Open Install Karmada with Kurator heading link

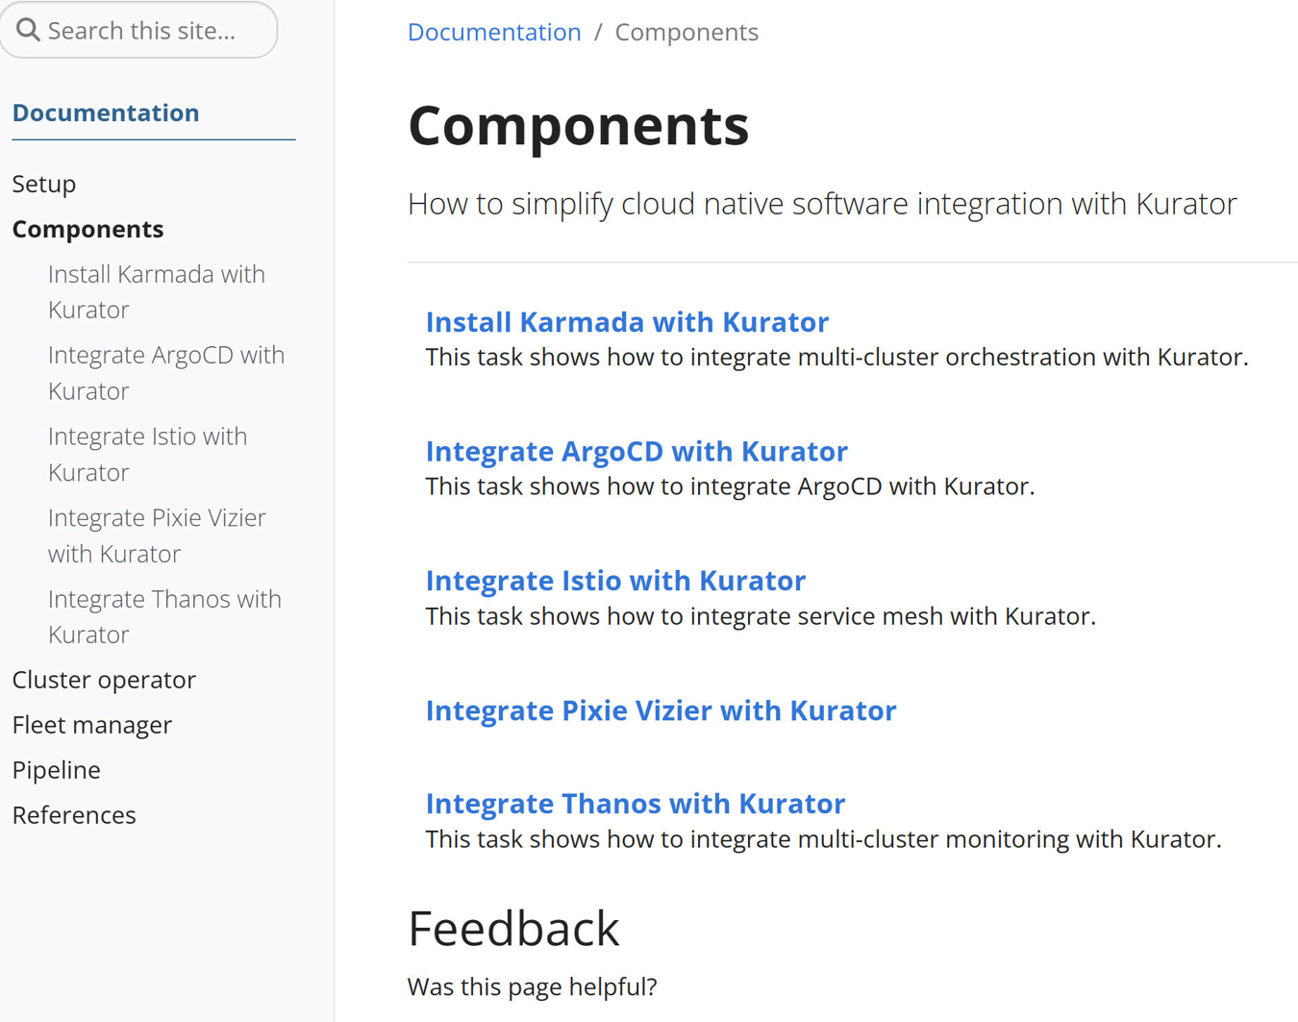[627, 322]
